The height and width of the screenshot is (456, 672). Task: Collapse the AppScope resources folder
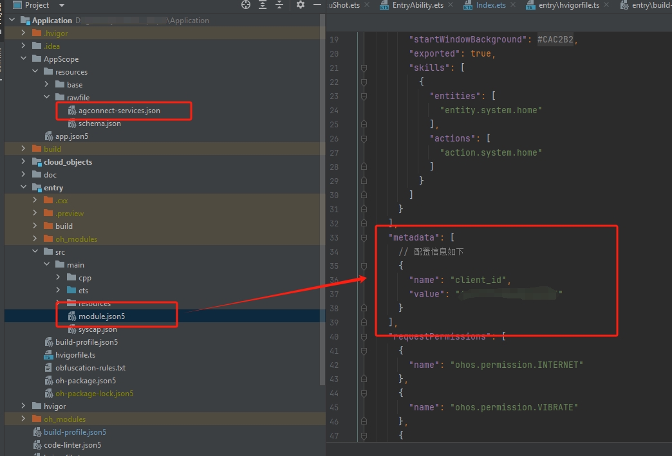click(x=35, y=71)
